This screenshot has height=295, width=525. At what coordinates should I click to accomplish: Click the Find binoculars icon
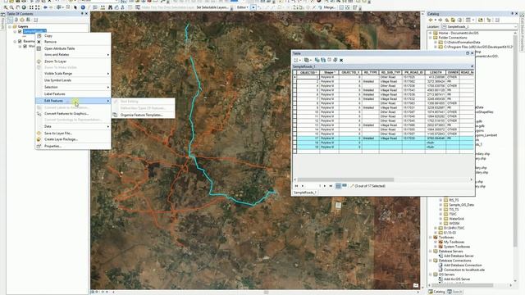click(x=110, y=7)
